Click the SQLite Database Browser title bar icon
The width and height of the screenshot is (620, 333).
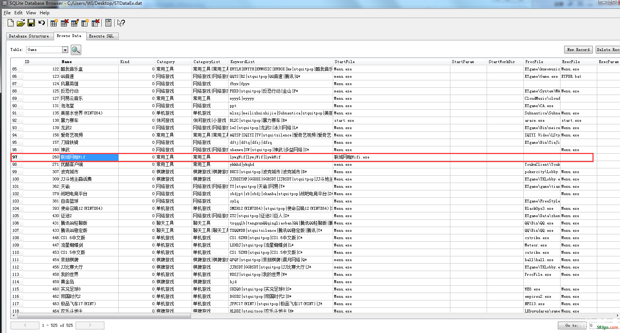[x=5, y=3]
